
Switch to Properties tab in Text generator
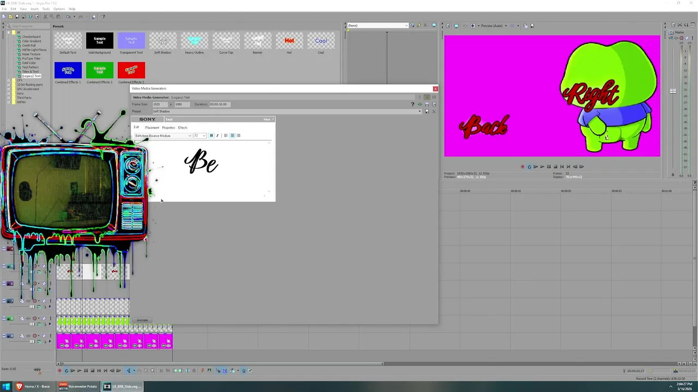169,127
